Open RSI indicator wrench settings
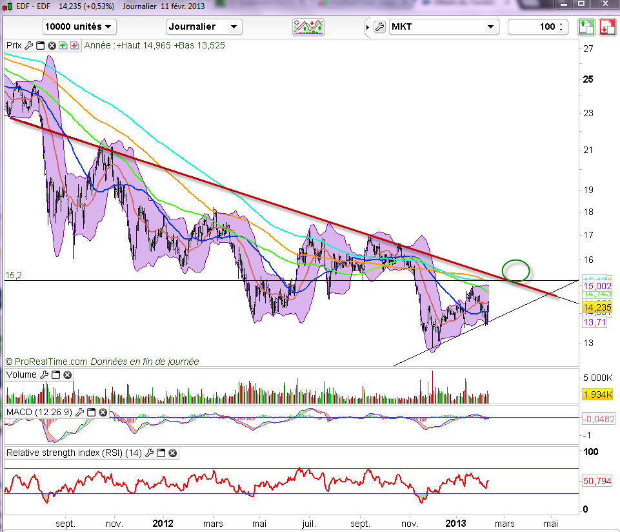 pyautogui.click(x=150, y=453)
